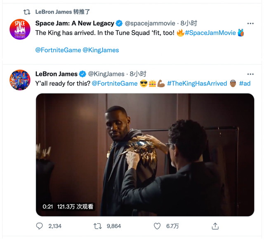Play the embedded LeBron video

145,155
